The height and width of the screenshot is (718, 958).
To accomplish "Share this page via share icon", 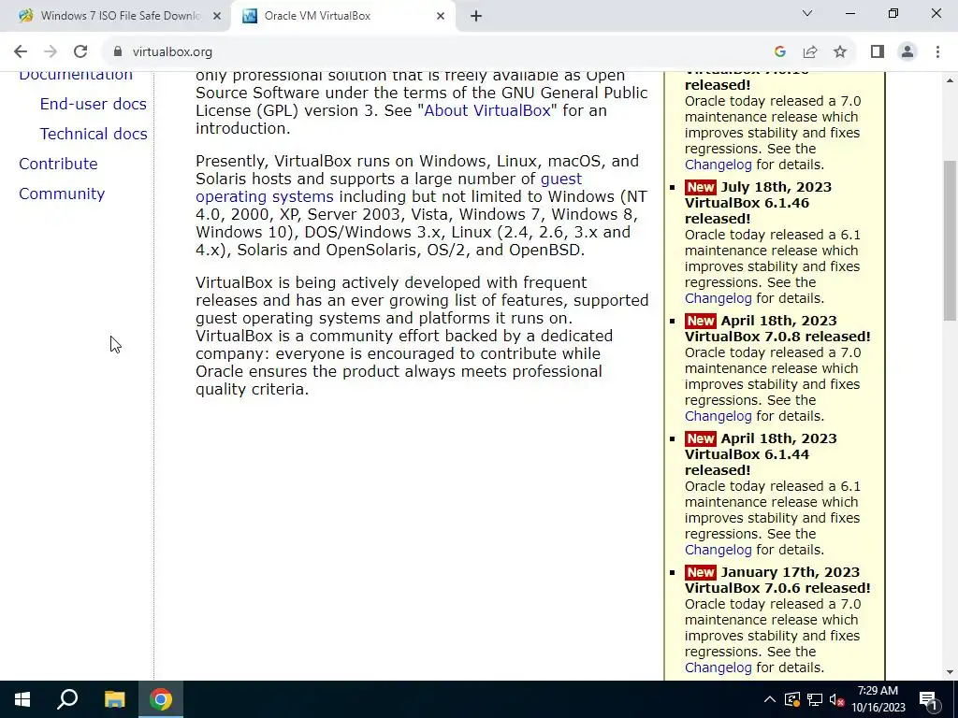I will 810,52.
